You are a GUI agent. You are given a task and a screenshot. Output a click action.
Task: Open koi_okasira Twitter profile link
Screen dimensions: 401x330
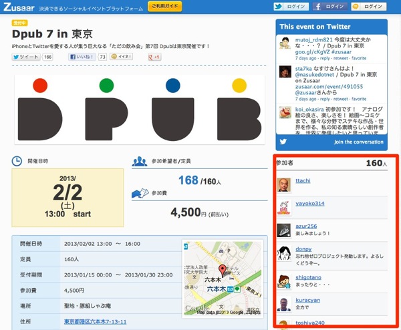click(x=309, y=109)
